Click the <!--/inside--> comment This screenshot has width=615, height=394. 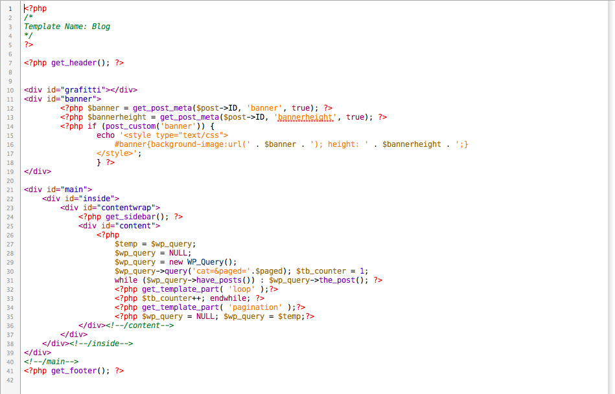coord(101,344)
